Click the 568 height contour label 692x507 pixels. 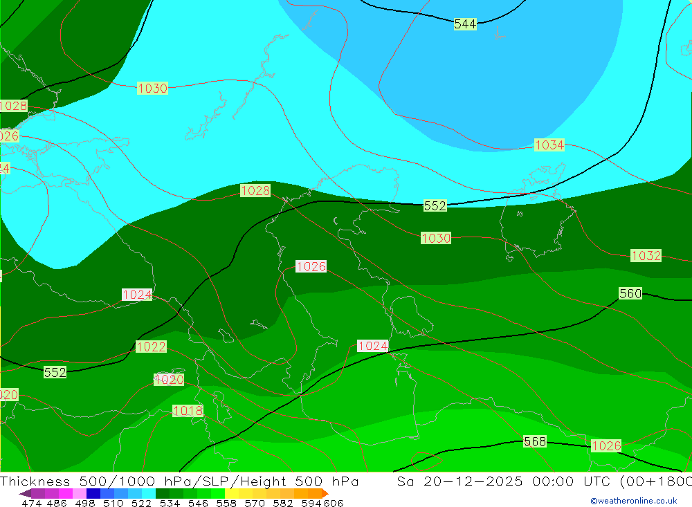click(x=535, y=441)
